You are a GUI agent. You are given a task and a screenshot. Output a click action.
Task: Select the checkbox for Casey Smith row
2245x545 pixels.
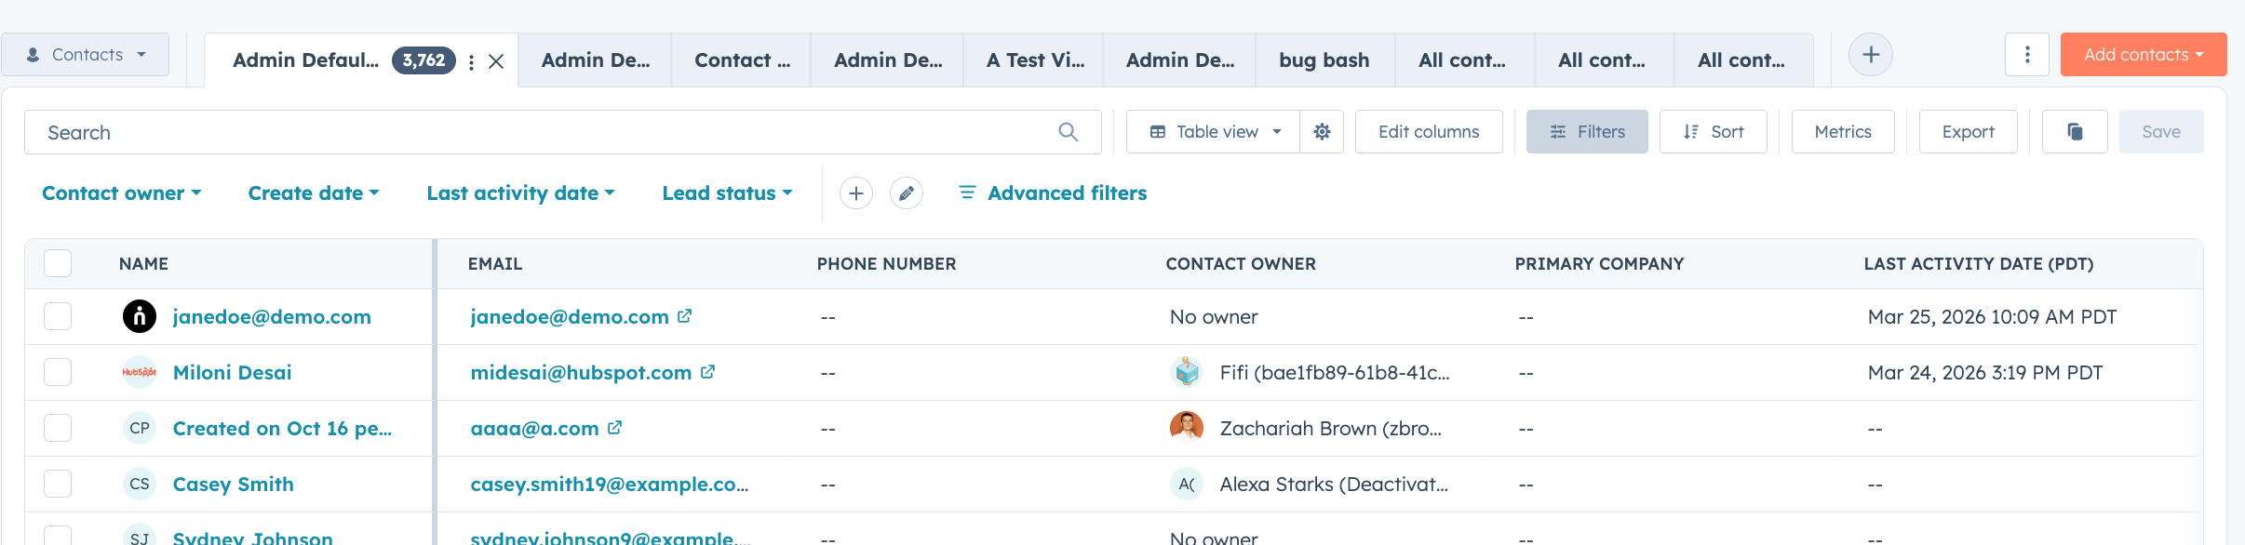(x=58, y=484)
